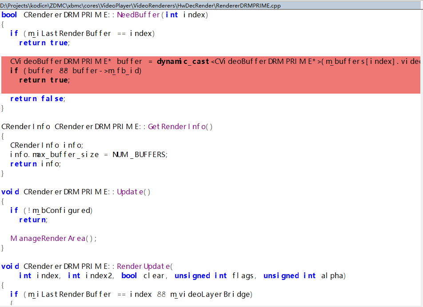The height and width of the screenshot is (307, 423).
Task: Click the m_videoLayerBridge variable
Action: 211,294
